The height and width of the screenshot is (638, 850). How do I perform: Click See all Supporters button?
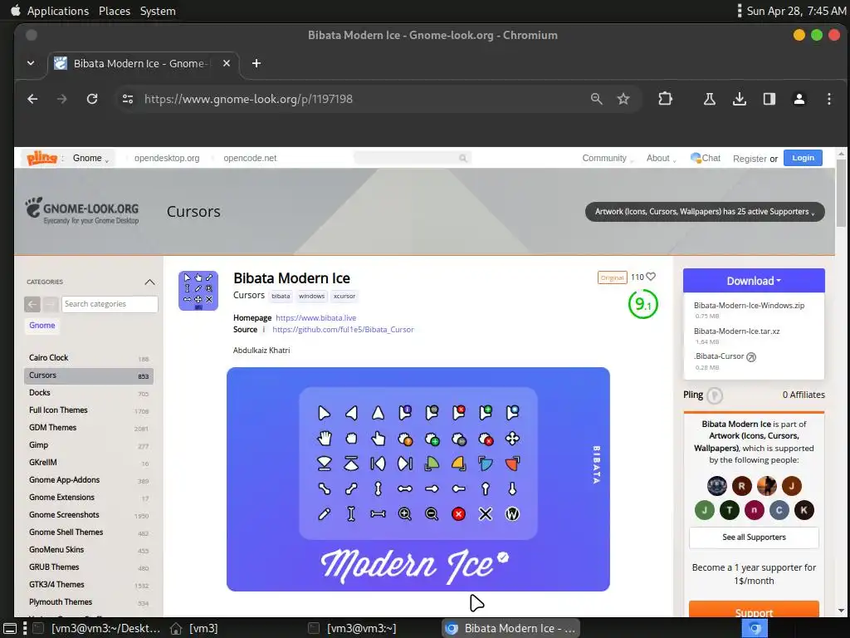(x=754, y=537)
